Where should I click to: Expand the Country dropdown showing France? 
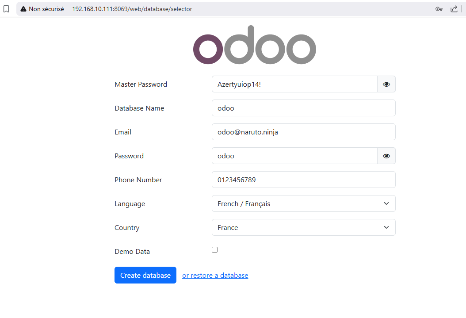(303, 227)
